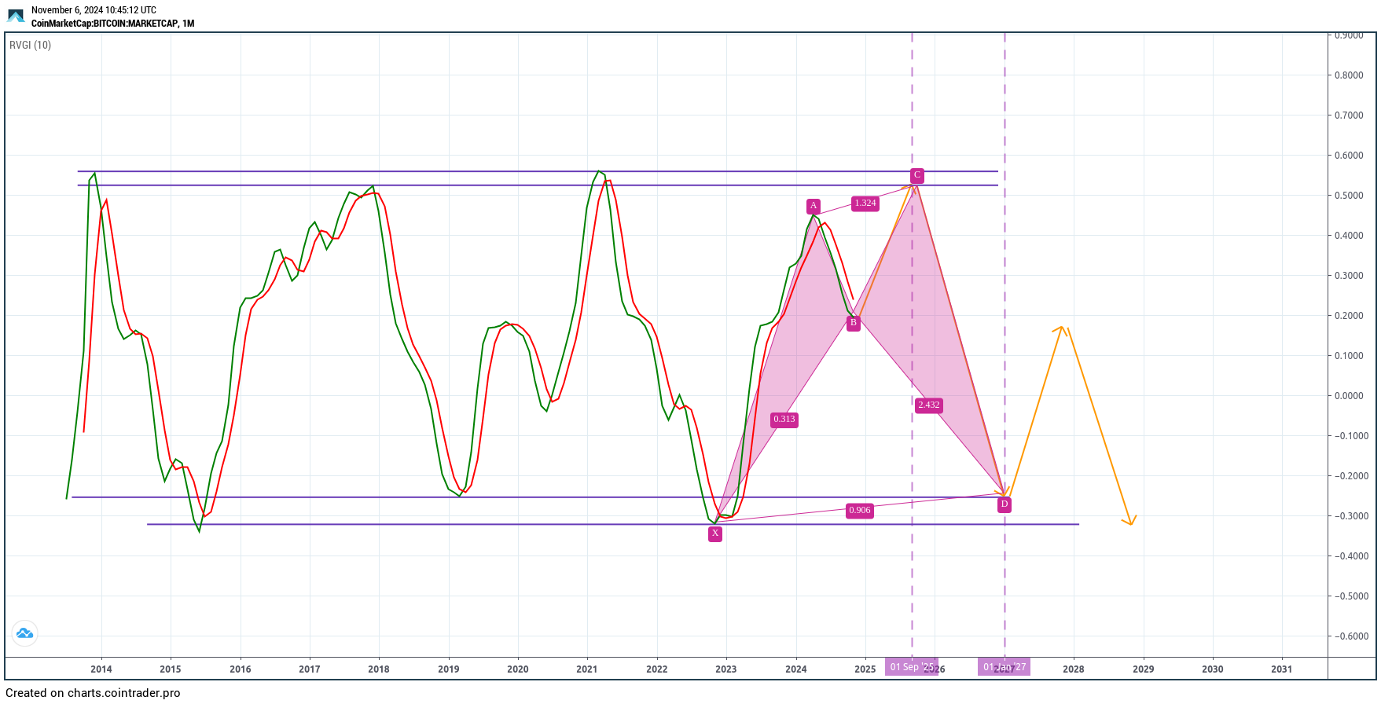This screenshot has width=1381, height=704.
Task: Click the 0.0000 value on the scale
Action: (x=1349, y=396)
